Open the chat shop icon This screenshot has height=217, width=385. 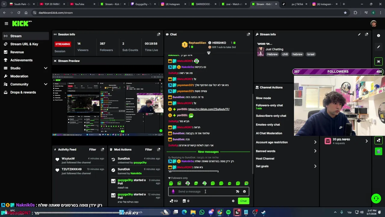pos(184,201)
